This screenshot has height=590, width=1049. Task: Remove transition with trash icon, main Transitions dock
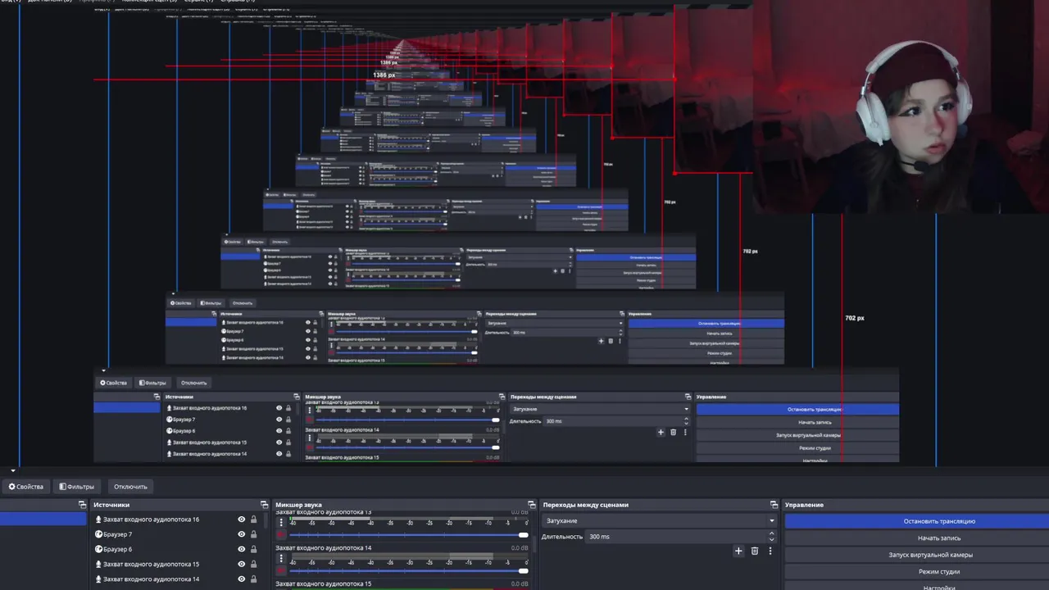click(755, 551)
